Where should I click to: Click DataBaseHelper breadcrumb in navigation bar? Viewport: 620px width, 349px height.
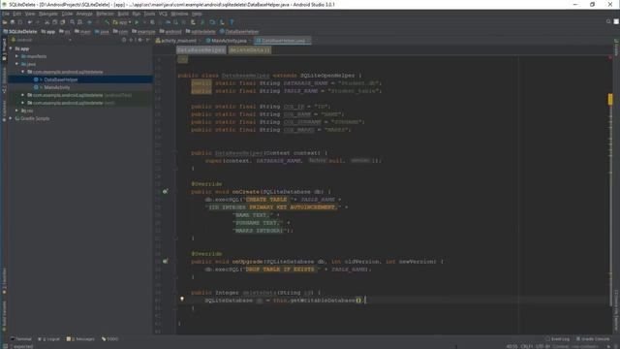click(x=239, y=32)
